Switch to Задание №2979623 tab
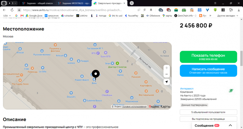The height and width of the screenshot is (129, 243). pos(74,3)
